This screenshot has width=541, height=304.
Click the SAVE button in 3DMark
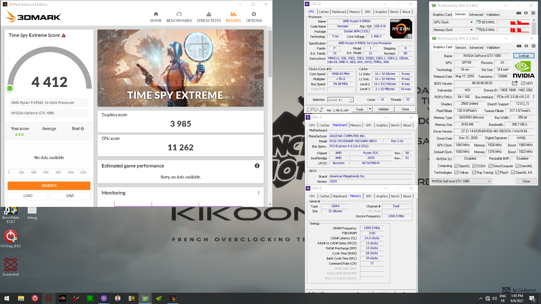[70, 196]
